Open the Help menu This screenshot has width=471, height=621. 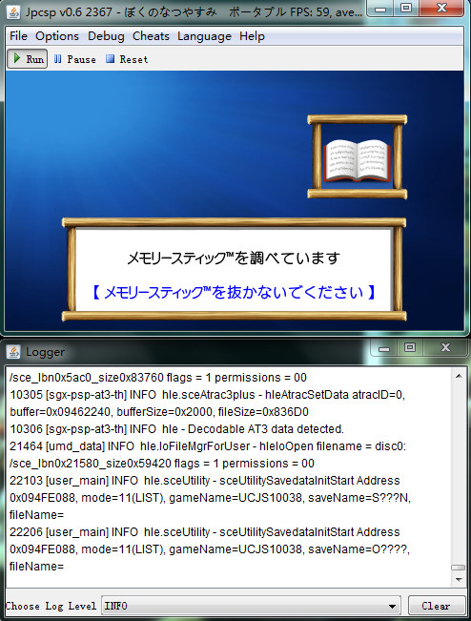point(252,36)
